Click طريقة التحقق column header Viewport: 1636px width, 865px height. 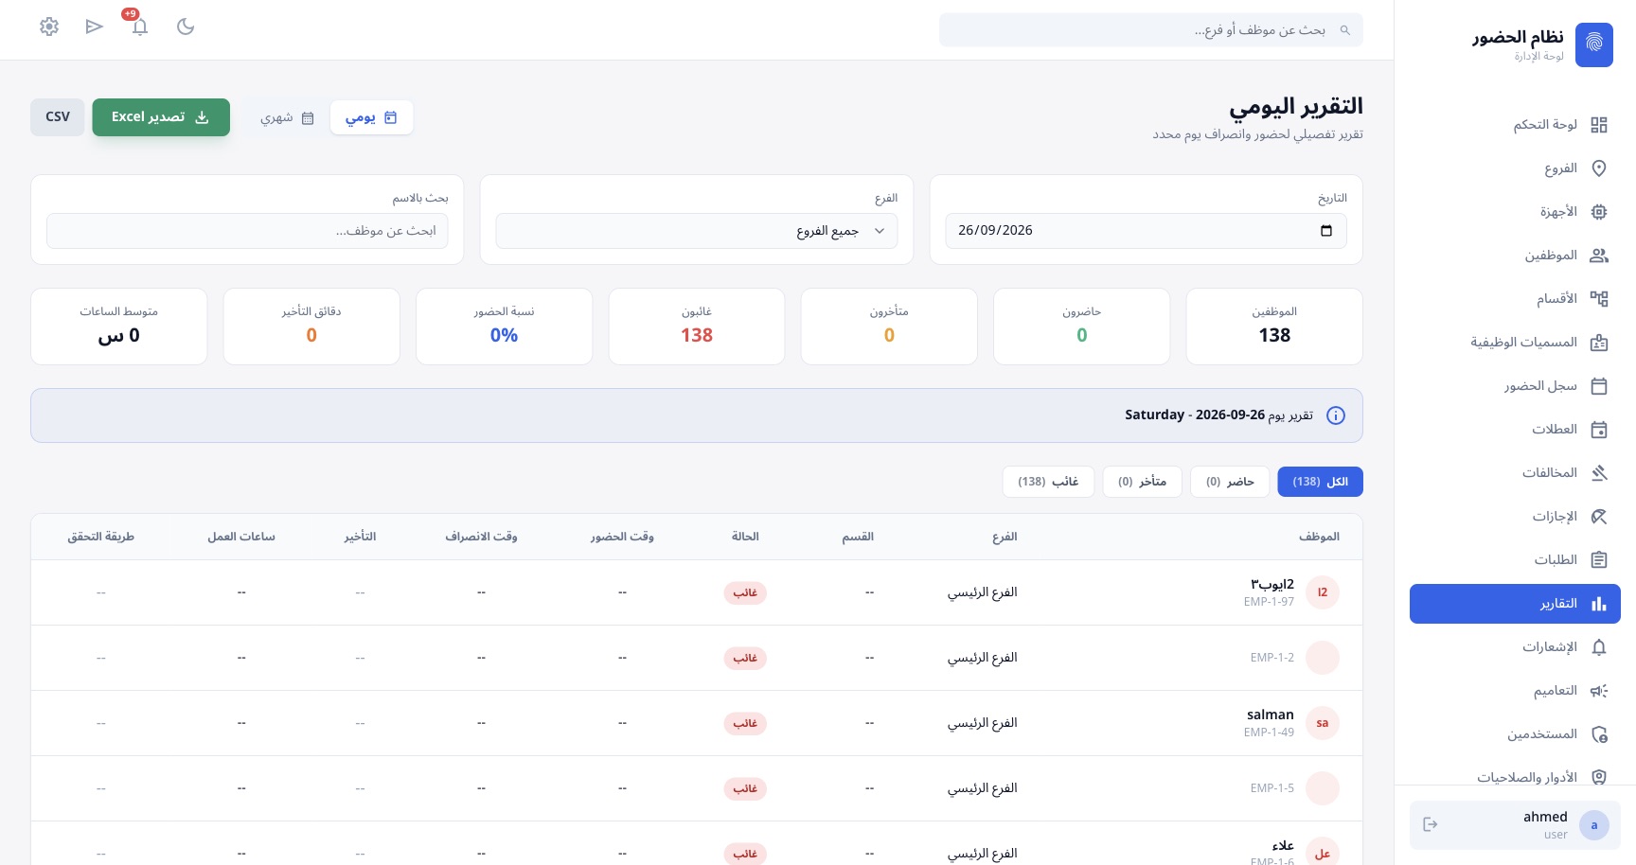click(x=101, y=537)
